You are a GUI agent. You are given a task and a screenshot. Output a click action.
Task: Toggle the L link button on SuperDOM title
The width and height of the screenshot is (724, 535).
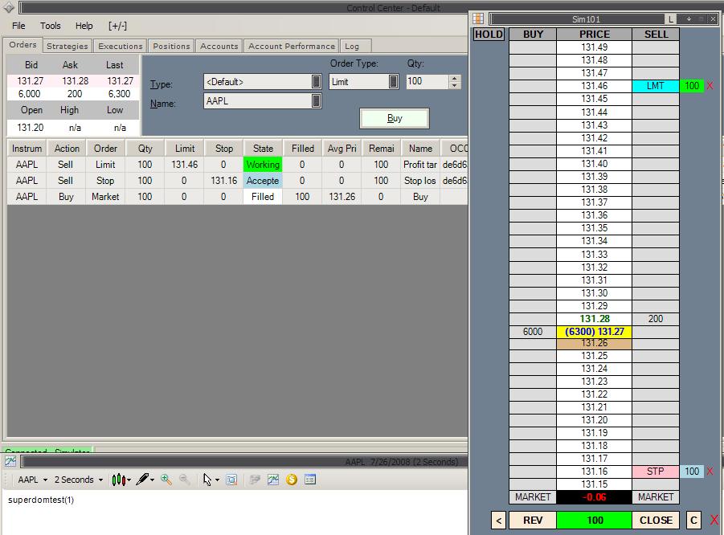point(671,19)
